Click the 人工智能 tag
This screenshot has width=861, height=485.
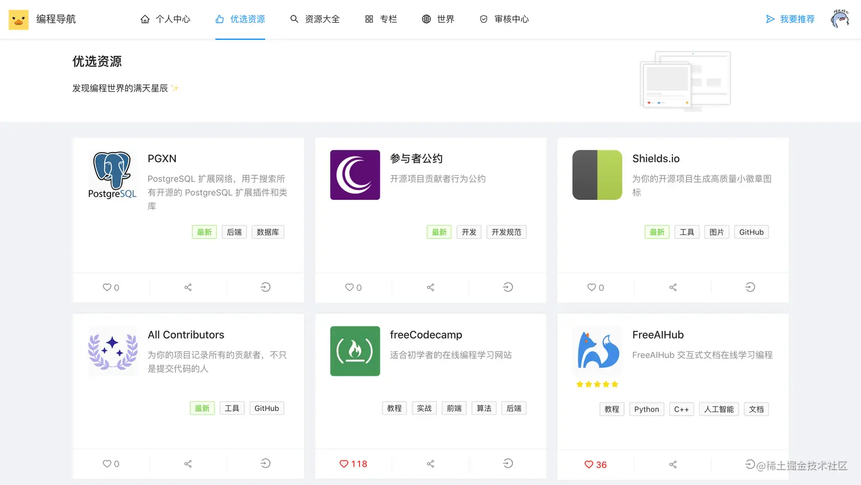(x=719, y=409)
